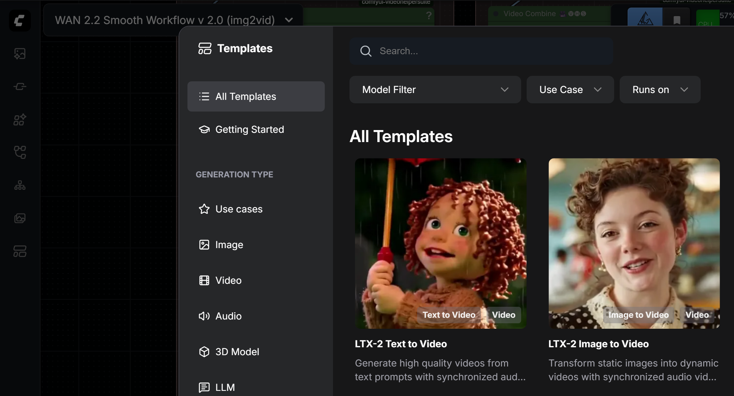The height and width of the screenshot is (396, 734).
Task: Choose the Audio generation type
Action: (228, 316)
